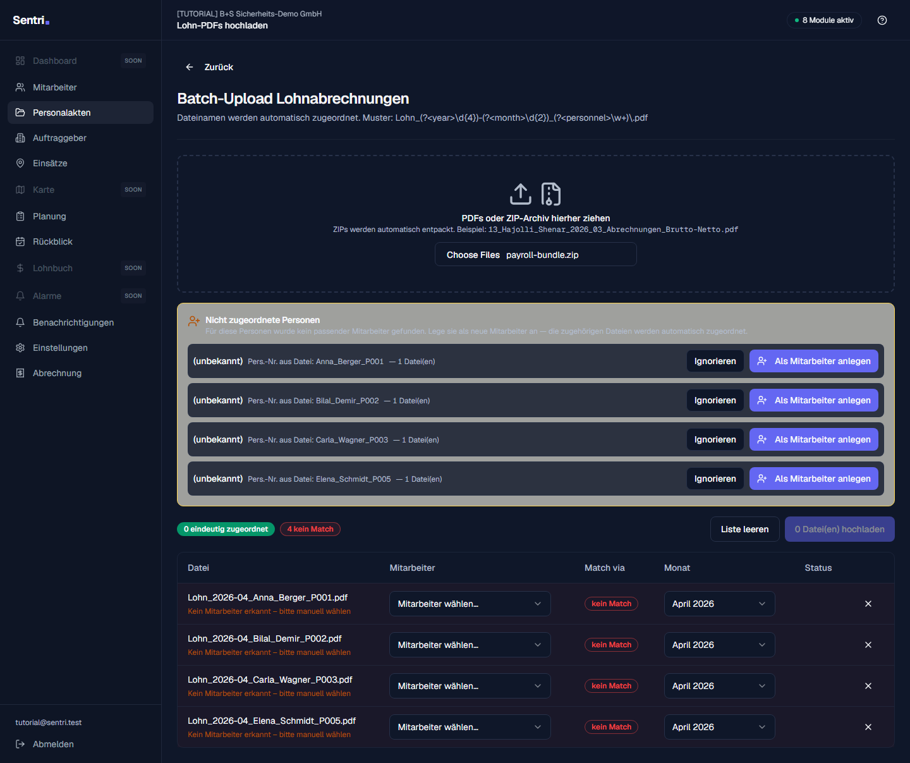This screenshot has width=910, height=763.
Task: Remove Lohn_2026-04_Elena_Schmidt_P005.pdf with its X icon
Action: (868, 727)
